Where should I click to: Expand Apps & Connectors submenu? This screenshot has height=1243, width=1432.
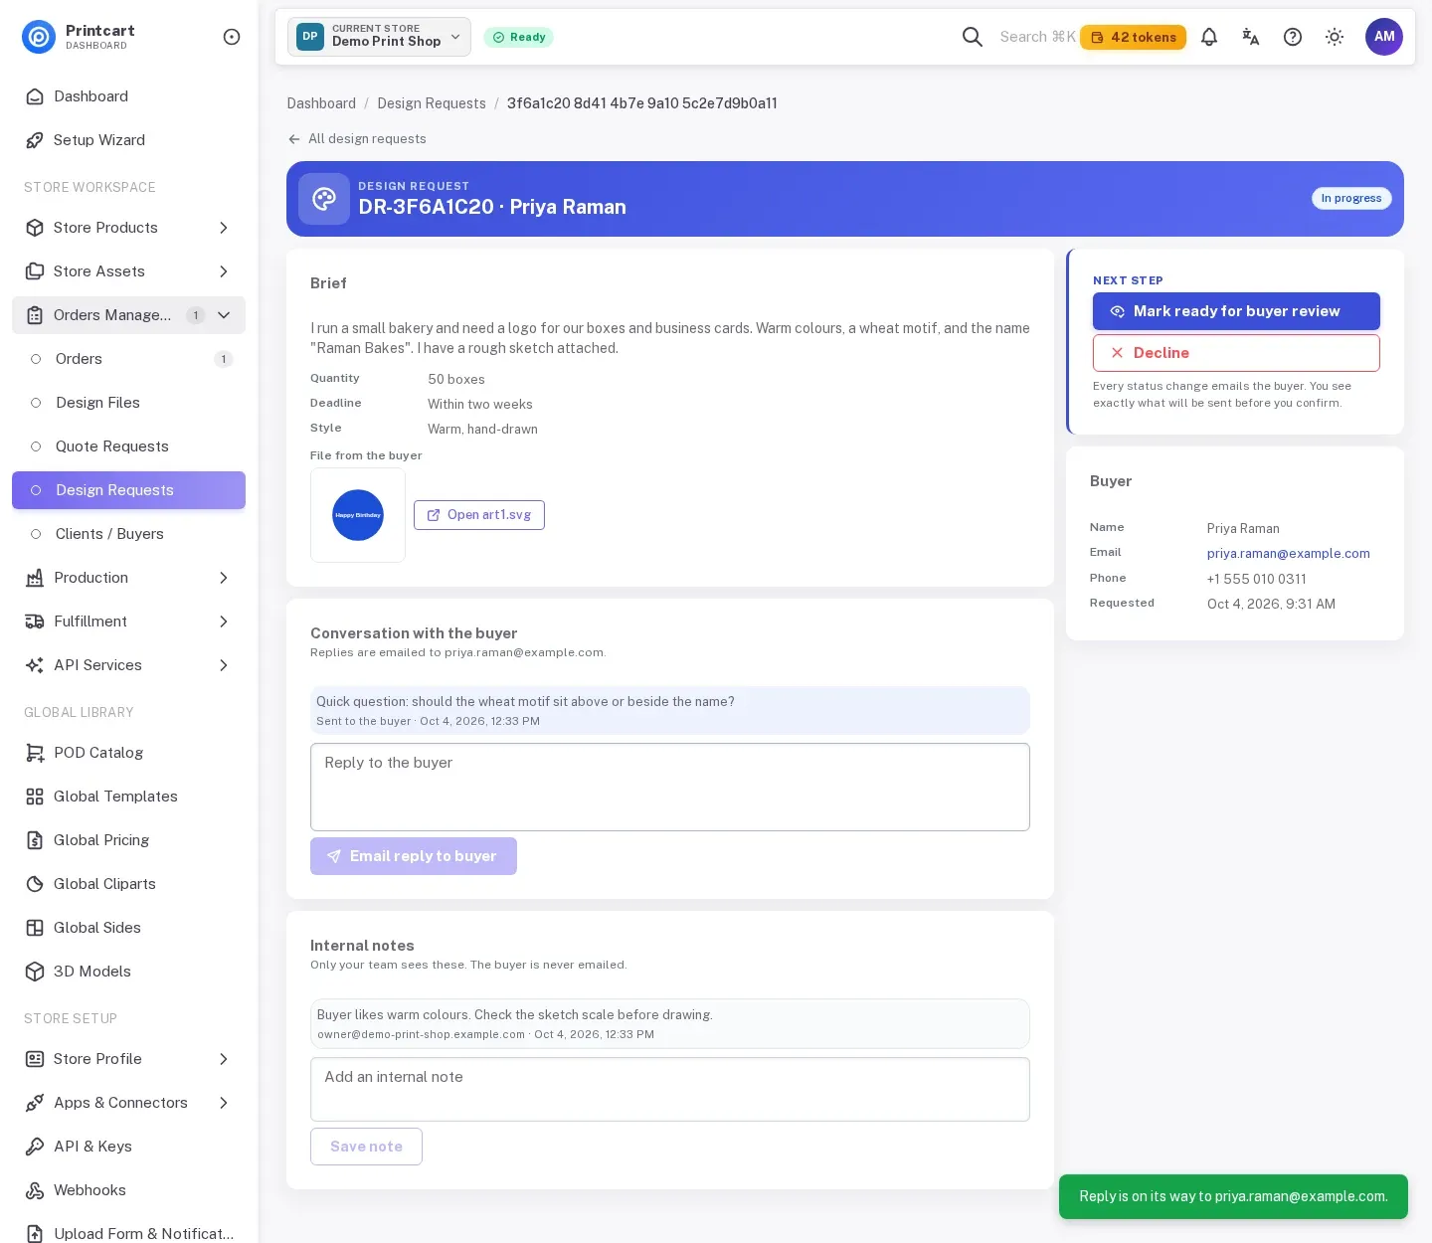[x=128, y=1103]
